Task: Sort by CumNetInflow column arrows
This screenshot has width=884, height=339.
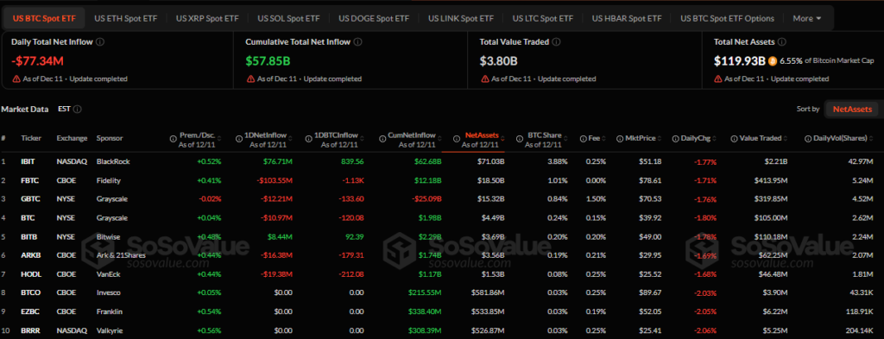Action: (x=439, y=139)
